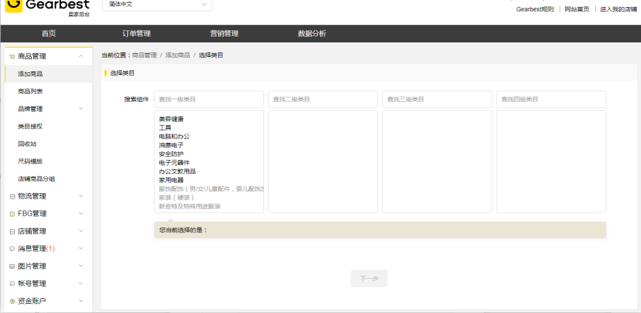This screenshot has width=641, height=313.
Task: Expand the 物流管理 chevron
Action: pyautogui.click(x=80, y=196)
